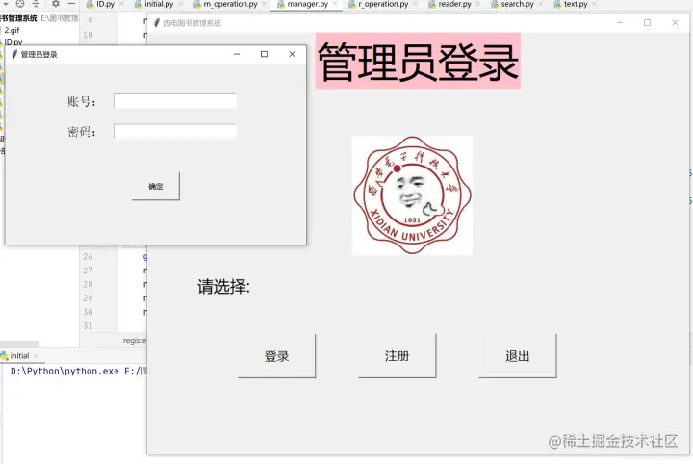Click the 登录 login button
Viewport: 693px width, 464px height.
point(276,356)
